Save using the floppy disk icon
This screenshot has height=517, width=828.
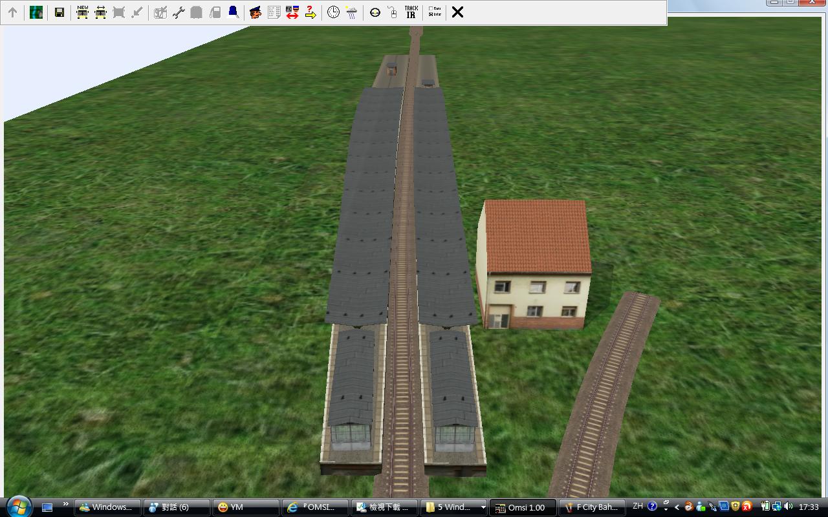pos(60,12)
